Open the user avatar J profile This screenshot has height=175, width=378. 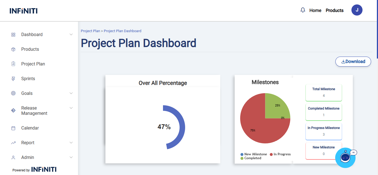[x=357, y=10]
